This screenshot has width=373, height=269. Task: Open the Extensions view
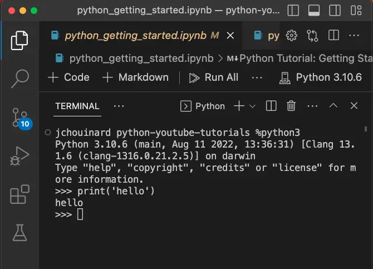point(19,195)
